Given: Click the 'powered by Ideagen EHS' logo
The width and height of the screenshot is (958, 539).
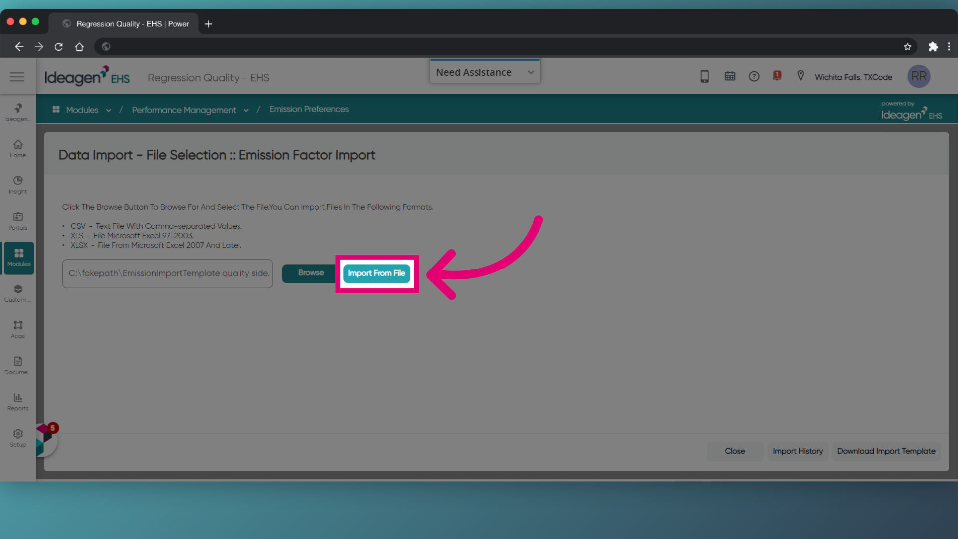Looking at the screenshot, I should (911, 111).
